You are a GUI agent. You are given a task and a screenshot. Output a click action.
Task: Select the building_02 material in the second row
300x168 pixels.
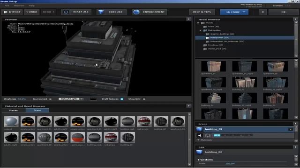(x=127, y=137)
